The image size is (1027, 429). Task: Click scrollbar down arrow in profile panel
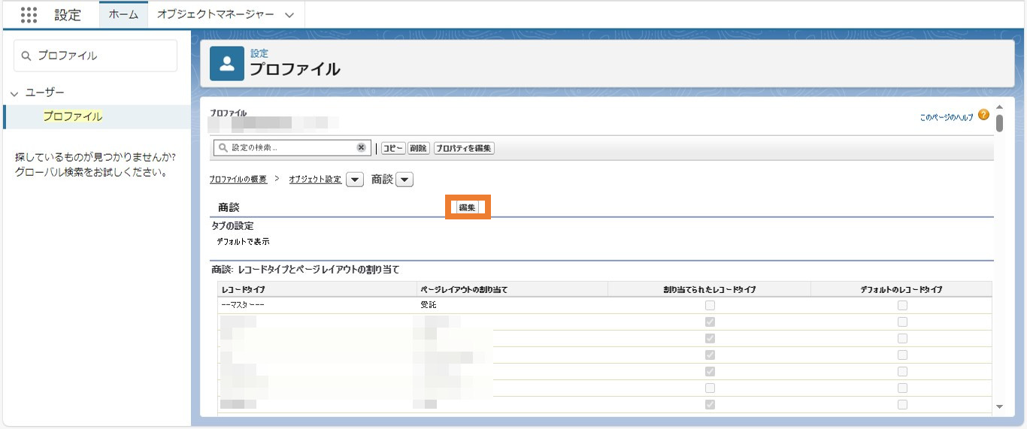(999, 406)
